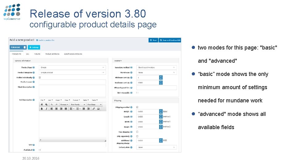Insert a numbered list in editor
The height and width of the screenshot is (166, 296).
pos(78,109)
